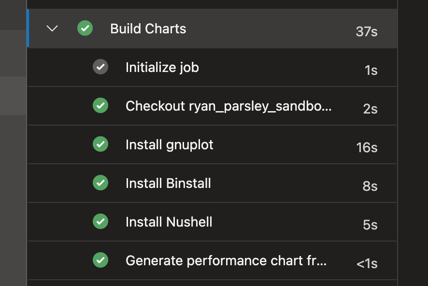Click the 37s duration for Build Charts
Screen dimensions: 428x286
pos(366,31)
